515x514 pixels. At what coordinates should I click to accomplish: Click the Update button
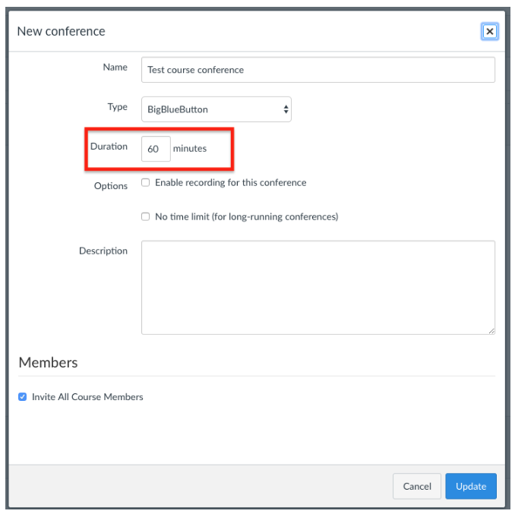(471, 486)
